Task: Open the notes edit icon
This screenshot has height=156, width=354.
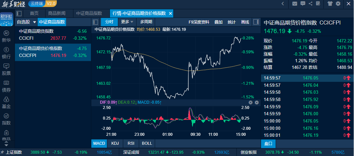Action: click(x=318, y=4)
